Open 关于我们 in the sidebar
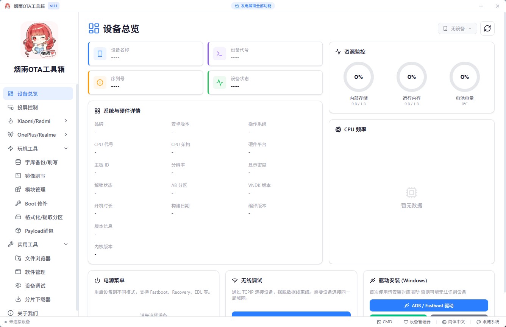The height and width of the screenshot is (327, 506). coord(38,313)
